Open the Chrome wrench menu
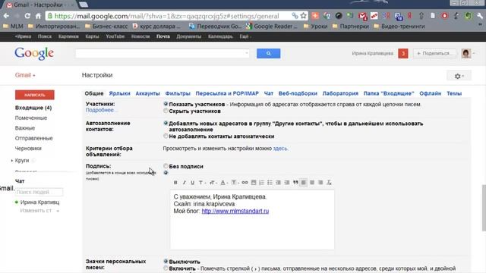 pyautogui.click(x=479, y=16)
